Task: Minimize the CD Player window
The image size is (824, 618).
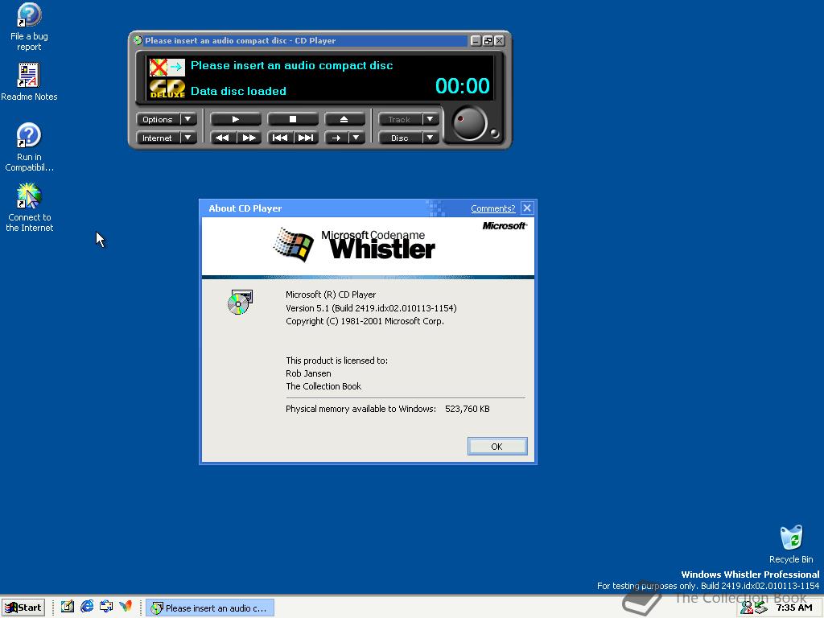Action: click(x=476, y=40)
